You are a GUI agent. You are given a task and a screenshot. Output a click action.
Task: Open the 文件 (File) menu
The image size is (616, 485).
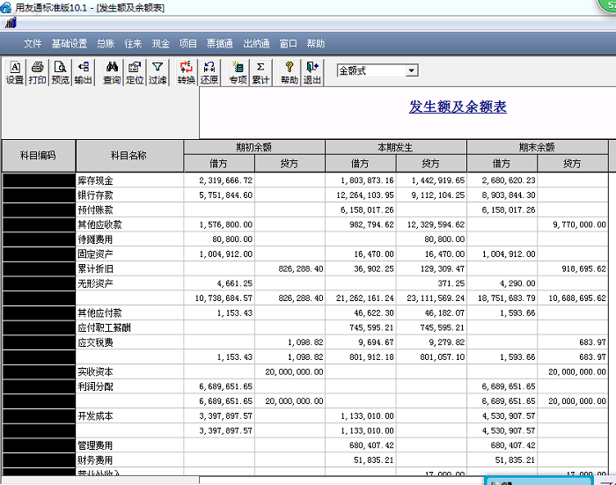tap(33, 43)
